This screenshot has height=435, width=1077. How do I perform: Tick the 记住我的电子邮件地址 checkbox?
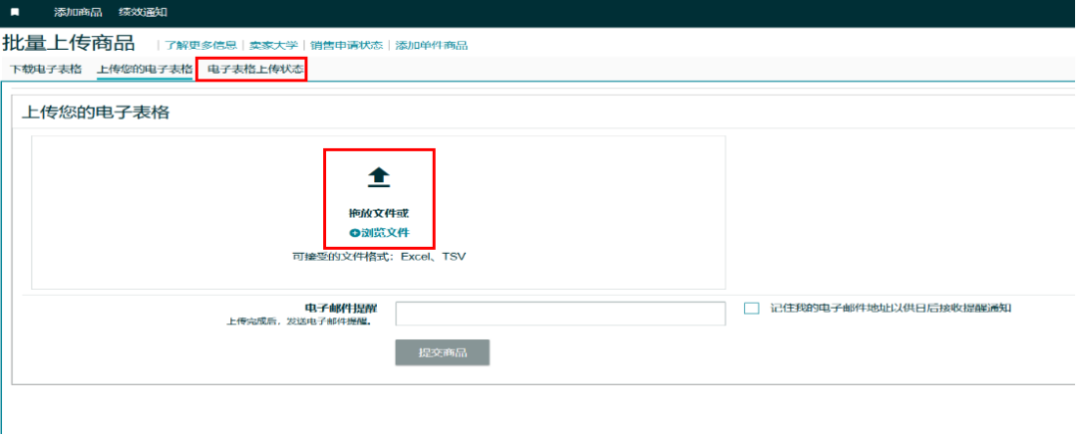[x=752, y=309]
